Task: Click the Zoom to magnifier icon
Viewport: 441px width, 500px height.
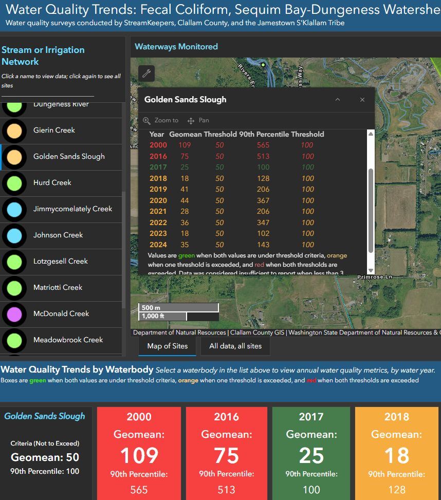Action: [147, 121]
